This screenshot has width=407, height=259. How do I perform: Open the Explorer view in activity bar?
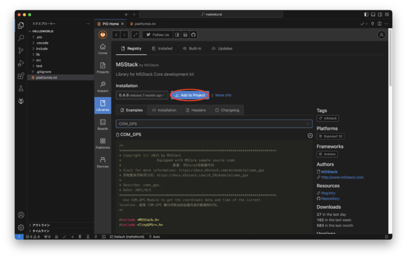pyautogui.click(x=21, y=25)
